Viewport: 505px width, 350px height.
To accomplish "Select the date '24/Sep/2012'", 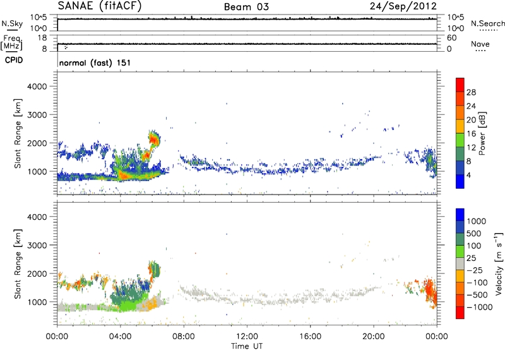I will point(403,6).
